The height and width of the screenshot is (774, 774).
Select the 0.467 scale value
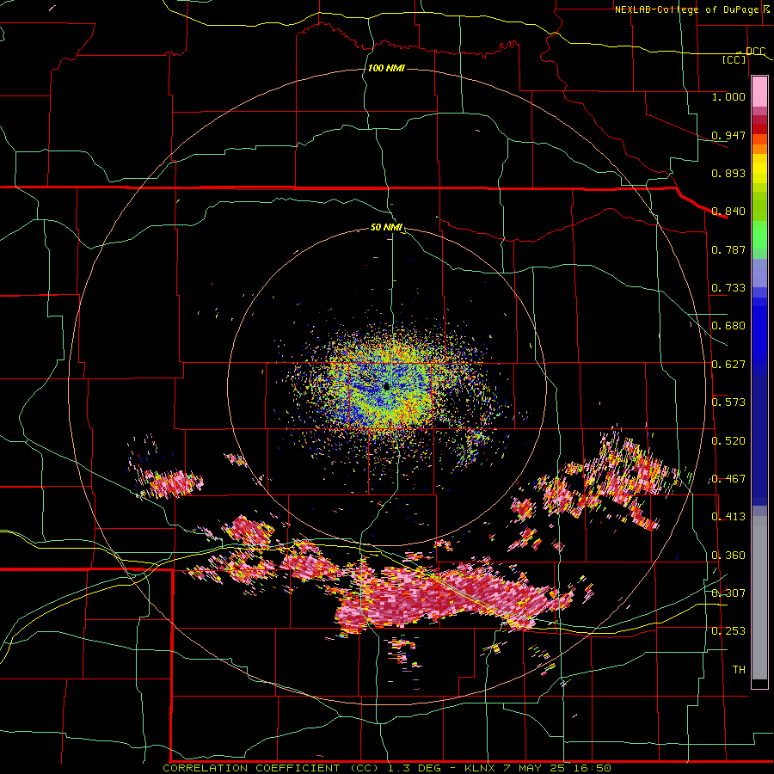coord(728,479)
